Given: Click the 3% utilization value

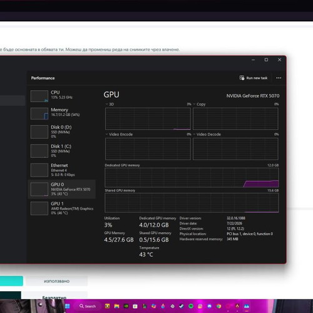Looking at the screenshot, I should (x=108, y=225).
